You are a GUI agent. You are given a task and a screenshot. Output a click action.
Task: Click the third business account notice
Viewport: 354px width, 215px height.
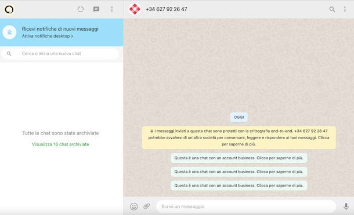pyautogui.click(x=239, y=185)
